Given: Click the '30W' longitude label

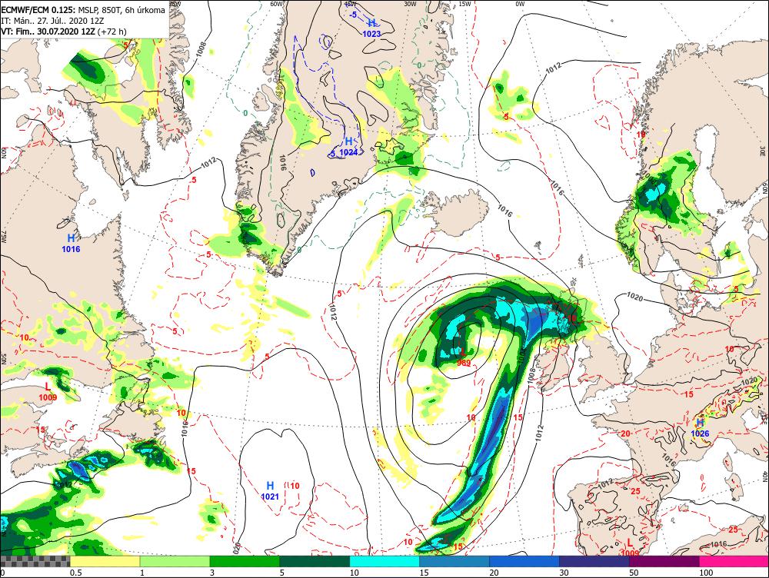Looking at the screenshot, I should pyautogui.click(x=410, y=4).
